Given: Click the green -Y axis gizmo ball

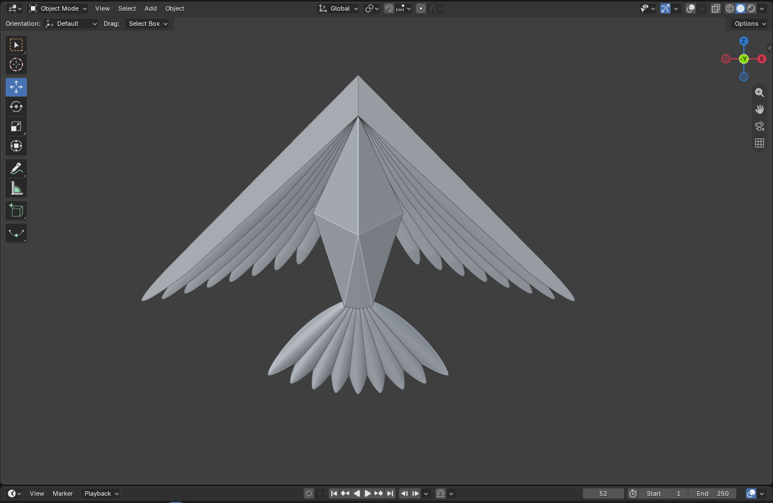Looking at the screenshot, I should tap(744, 59).
